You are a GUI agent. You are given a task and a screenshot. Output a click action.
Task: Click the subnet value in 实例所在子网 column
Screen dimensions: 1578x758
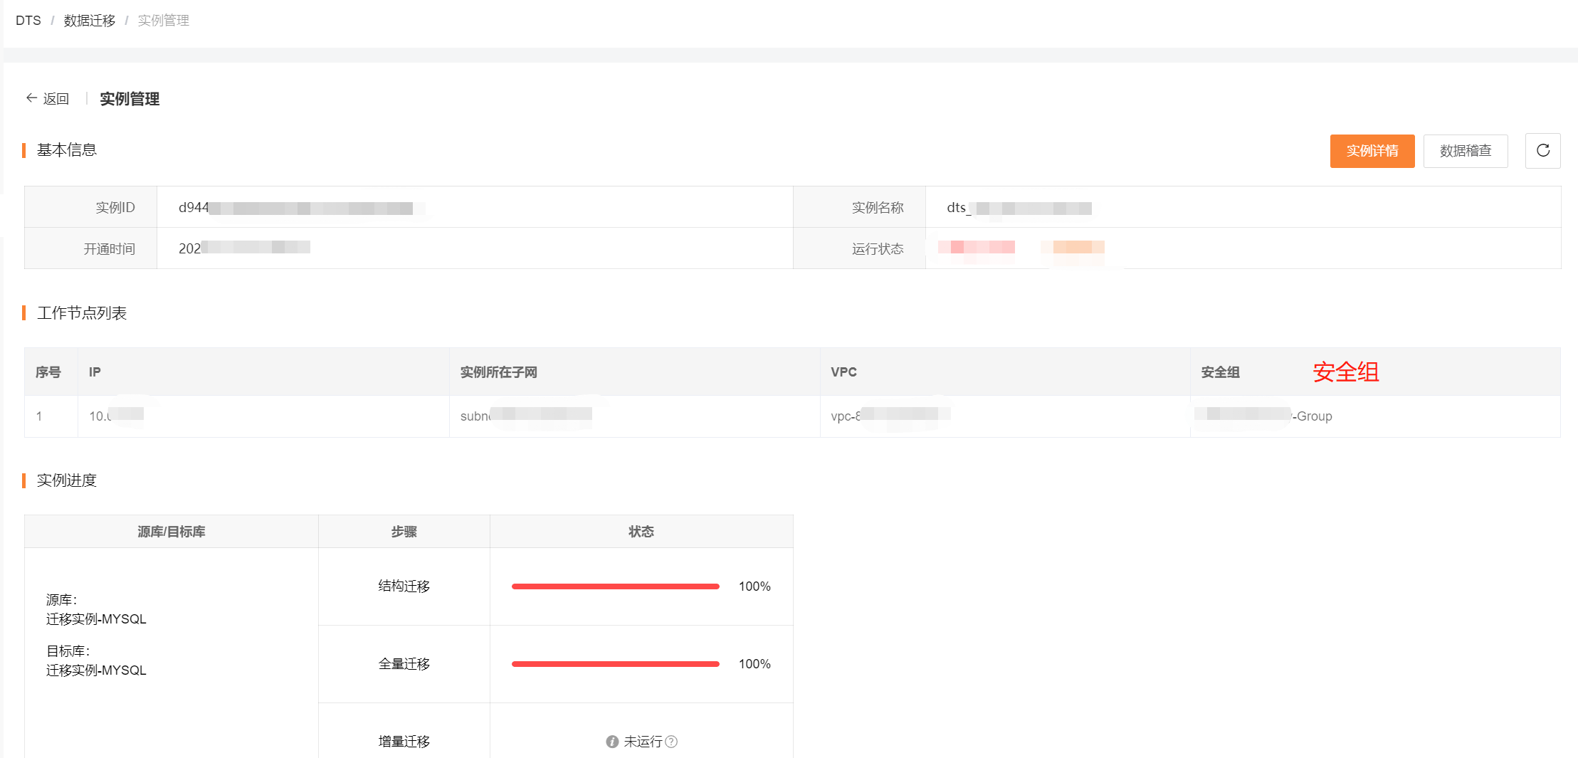tap(525, 416)
